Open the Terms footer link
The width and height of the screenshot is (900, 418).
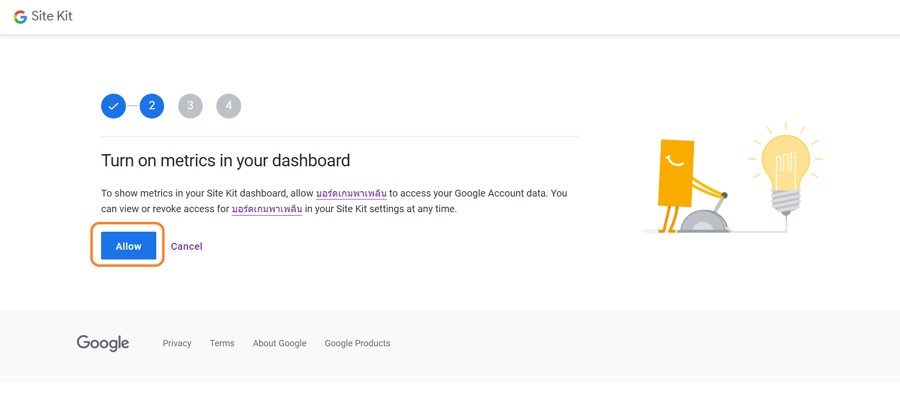coord(222,343)
